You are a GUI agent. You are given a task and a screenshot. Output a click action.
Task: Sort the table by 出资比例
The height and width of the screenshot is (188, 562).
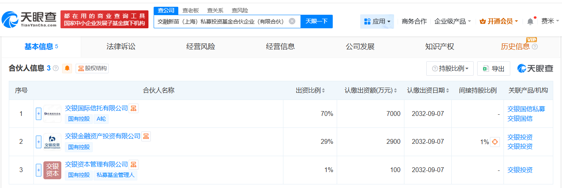click(x=323, y=90)
